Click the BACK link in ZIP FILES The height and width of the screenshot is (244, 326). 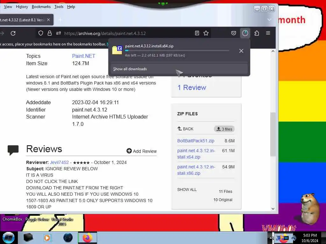pyautogui.click(x=185, y=129)
